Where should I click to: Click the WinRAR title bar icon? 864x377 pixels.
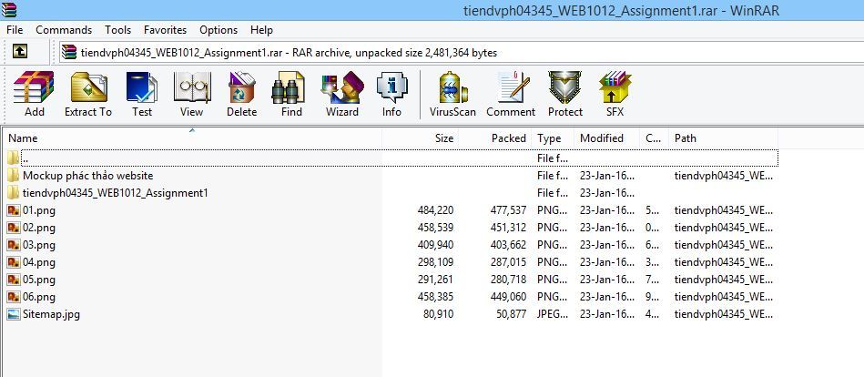point(8,11)
